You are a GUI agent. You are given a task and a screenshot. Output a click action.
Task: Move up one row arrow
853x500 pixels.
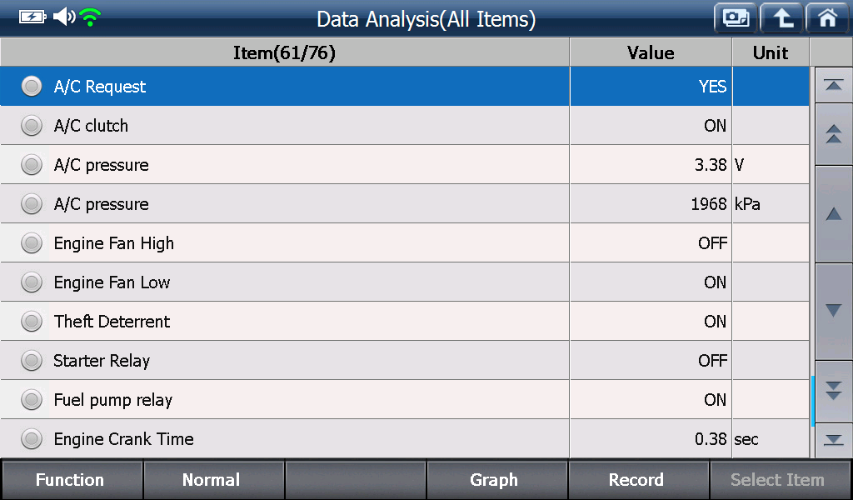coord(833,214)
